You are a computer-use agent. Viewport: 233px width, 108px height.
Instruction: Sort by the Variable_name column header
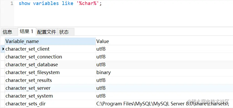tap(50, 41)
